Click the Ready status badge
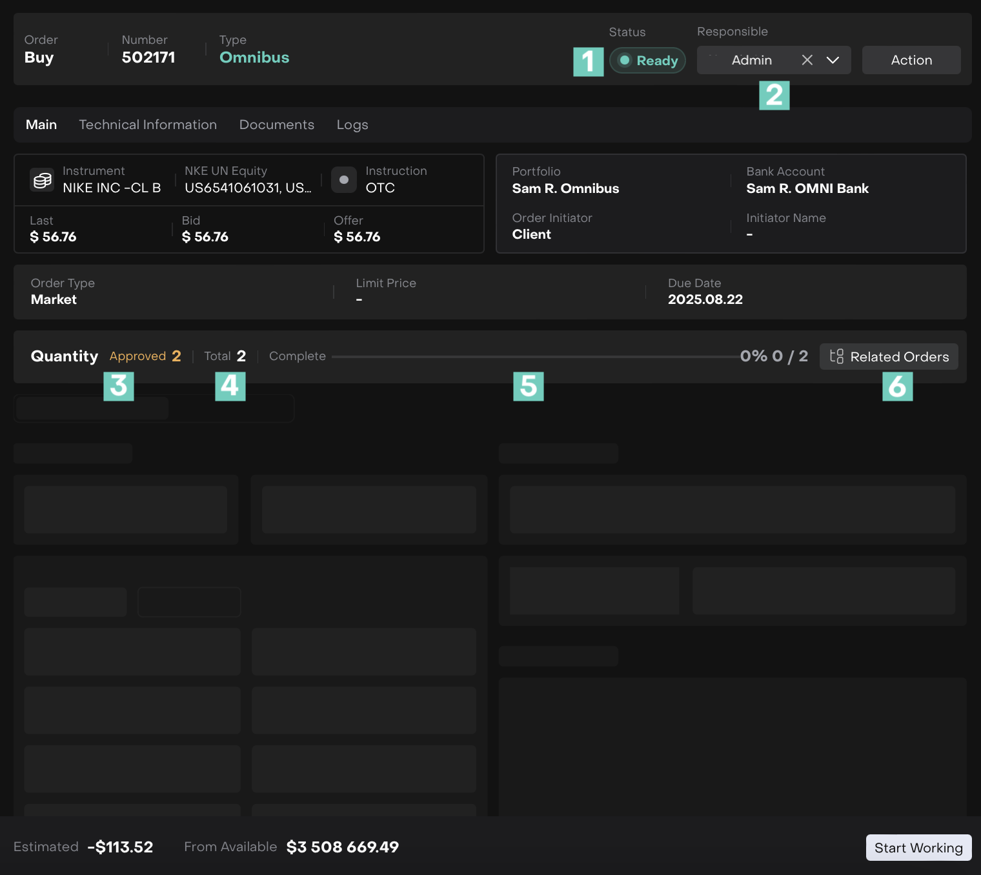981x875 pixels. coord(647,61)
